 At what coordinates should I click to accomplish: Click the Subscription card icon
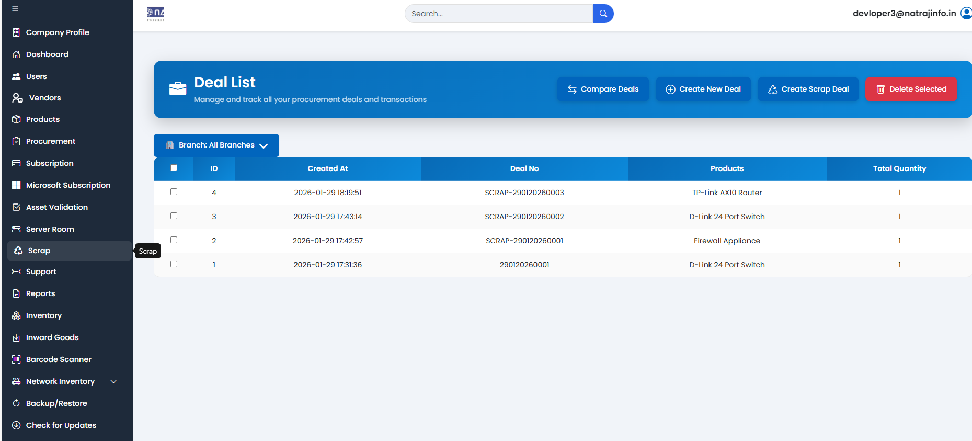pyautogui.click(x=16, y=163)
